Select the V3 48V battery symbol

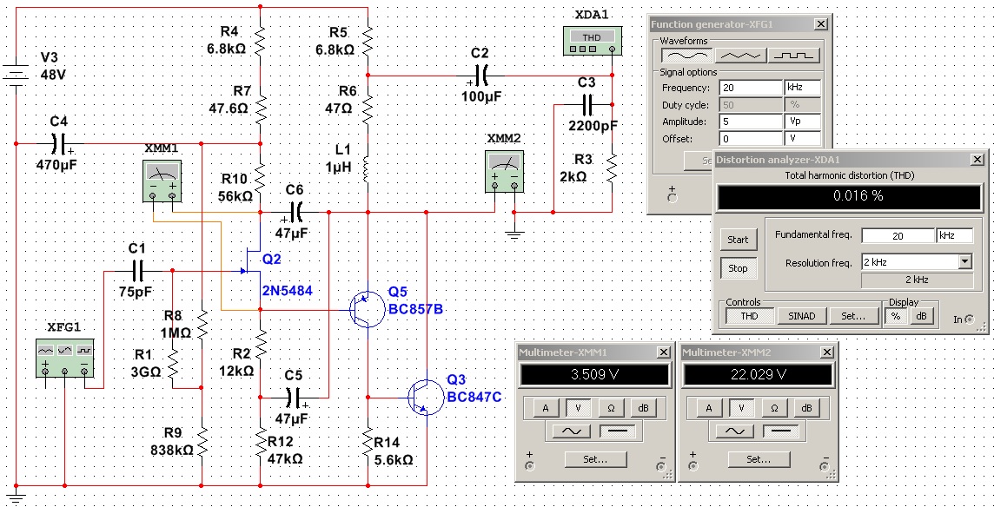pyautogui.click(x=17, y=76)
